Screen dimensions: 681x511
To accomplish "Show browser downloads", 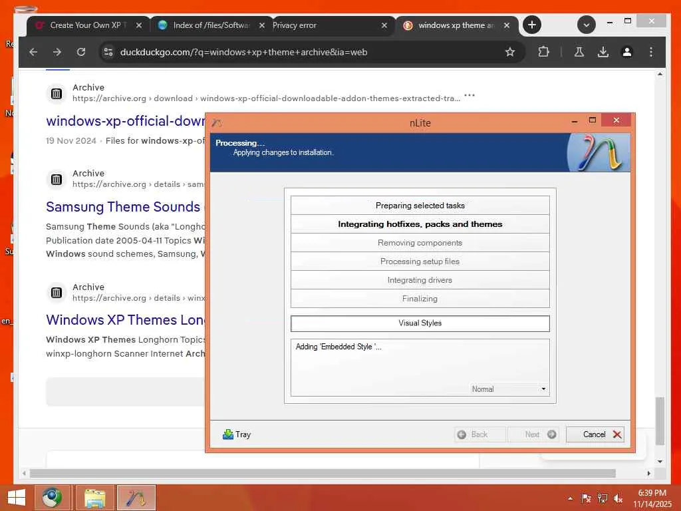I will click(603, 52).
